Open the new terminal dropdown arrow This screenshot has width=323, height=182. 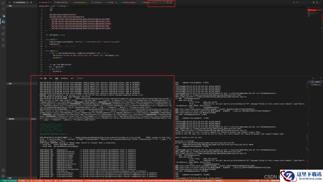point(315,78)
